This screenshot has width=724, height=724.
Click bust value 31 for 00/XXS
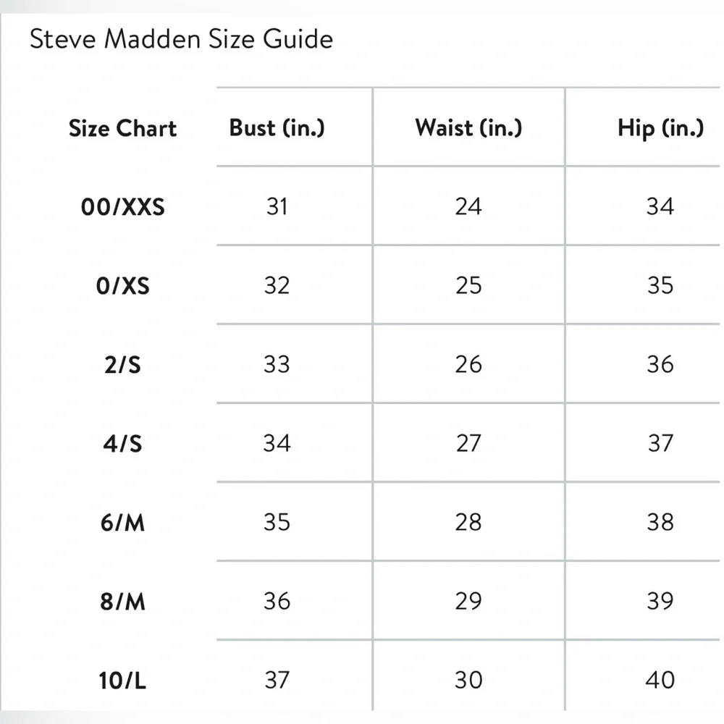coord(277,207)
